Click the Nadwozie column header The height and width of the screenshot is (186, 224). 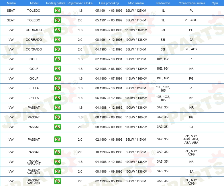click(163, 3)
